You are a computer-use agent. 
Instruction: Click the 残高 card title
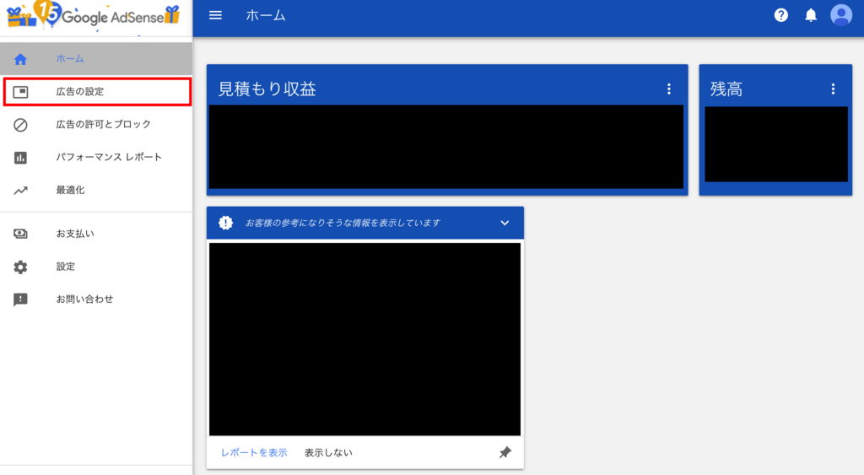(x=726, y=89)
